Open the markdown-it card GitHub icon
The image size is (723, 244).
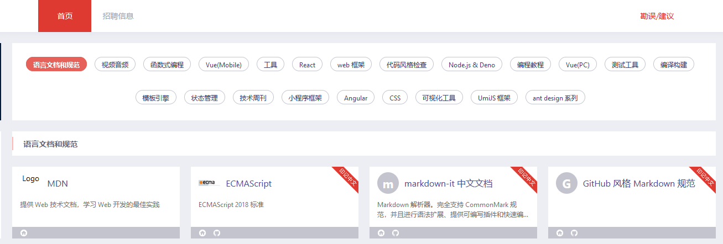tap(396, 233)
